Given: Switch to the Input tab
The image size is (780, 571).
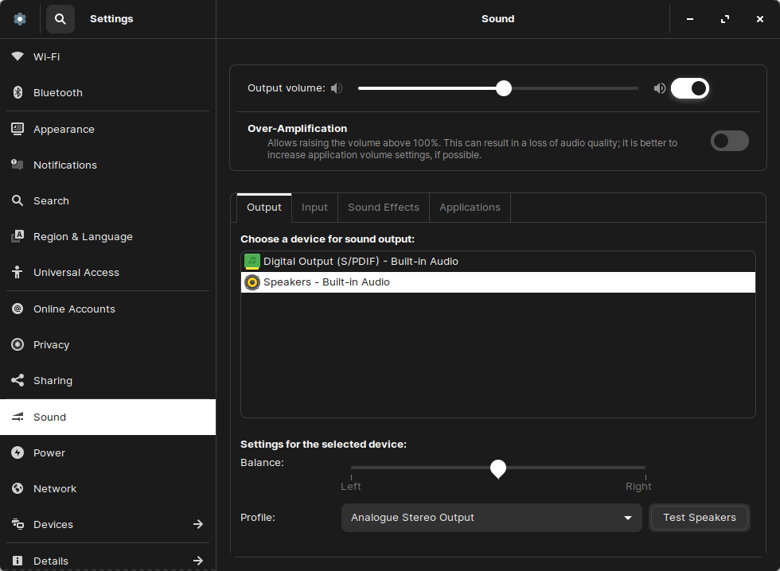Looking at the screenshot, I should [314, 208].
